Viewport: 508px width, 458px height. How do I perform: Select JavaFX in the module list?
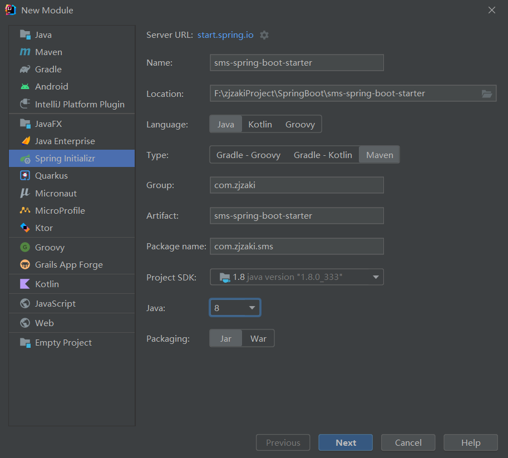point(72,124)
